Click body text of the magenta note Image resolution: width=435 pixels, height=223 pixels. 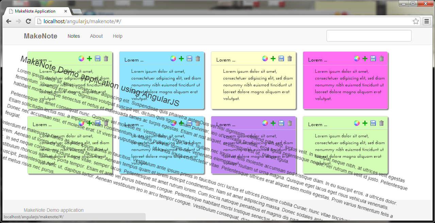pos(350,85)
